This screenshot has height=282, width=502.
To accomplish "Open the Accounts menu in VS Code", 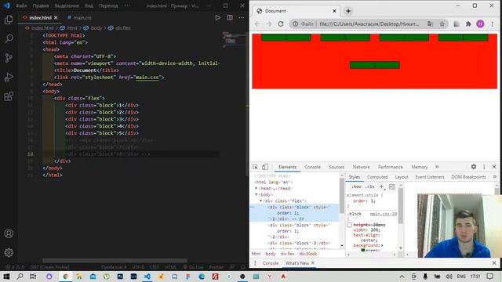I will pyautogui.click(x=9, y=233).
